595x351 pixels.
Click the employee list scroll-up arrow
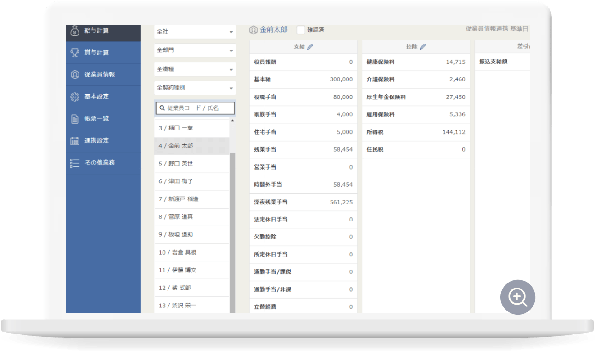tap(232, 121)
